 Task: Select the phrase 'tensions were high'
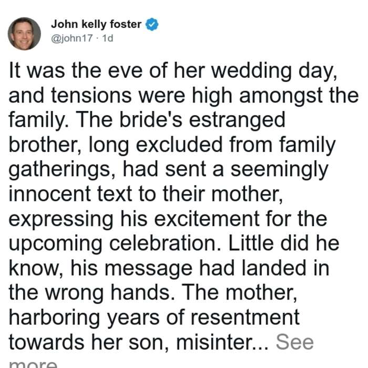[x=141, y=96]
